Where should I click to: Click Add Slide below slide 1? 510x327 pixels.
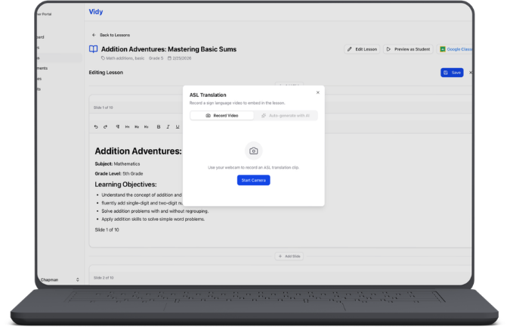pos(289,257)
